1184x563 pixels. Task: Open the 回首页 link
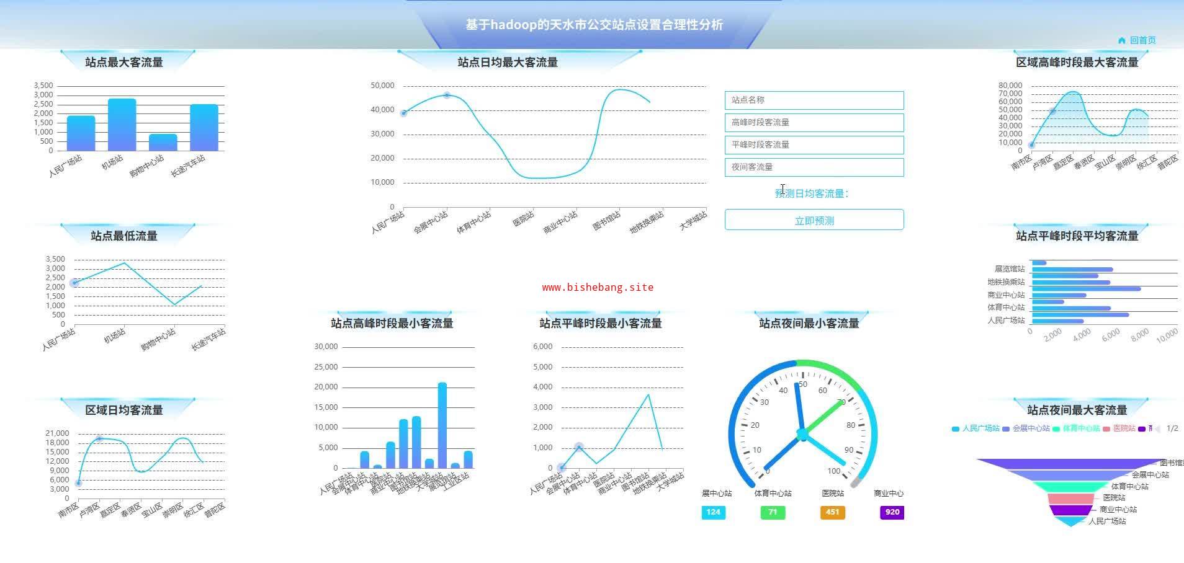pyautogui.click(x=1142, y=40)
